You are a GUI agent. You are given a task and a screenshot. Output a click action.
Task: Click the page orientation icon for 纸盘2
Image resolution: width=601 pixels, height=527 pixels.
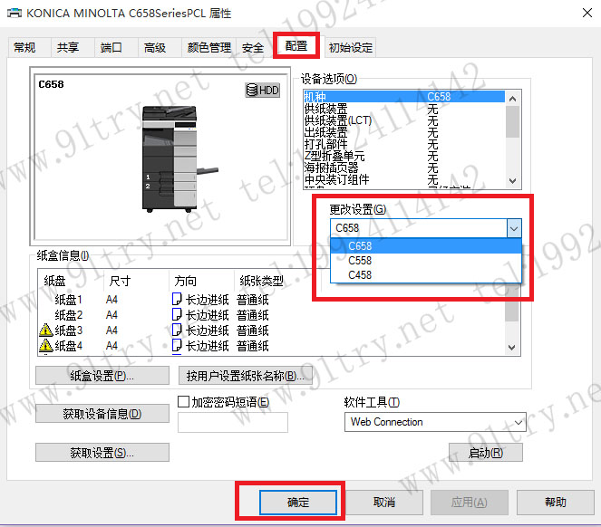(177, 315)
